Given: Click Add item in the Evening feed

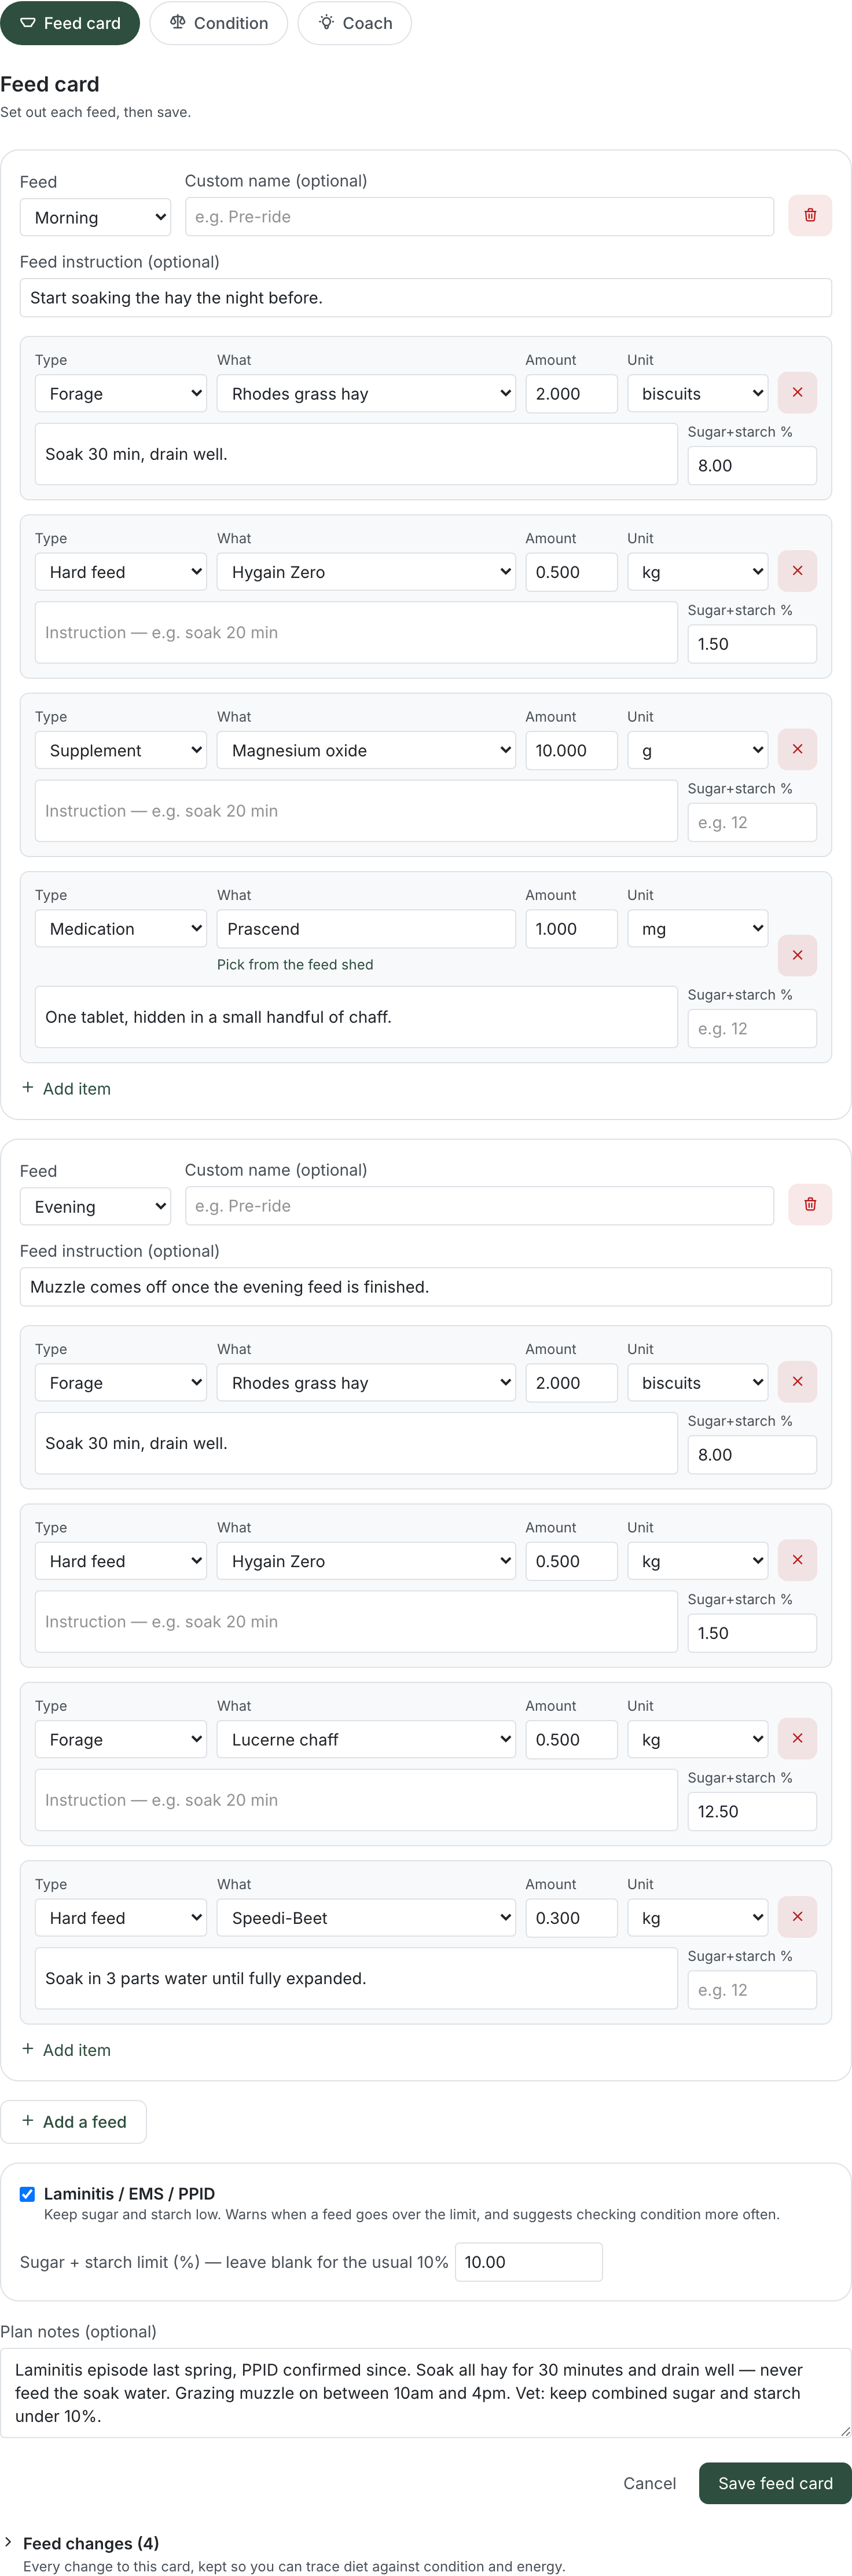Looking at the screenshot, I should click(67, 2050).
